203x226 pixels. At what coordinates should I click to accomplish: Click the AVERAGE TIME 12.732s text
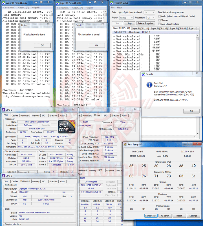pyautogui.click(x=171, y=100)
